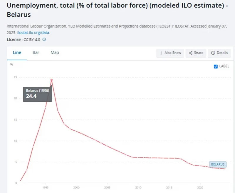Viewport: 235px width, 193px height.
Task: Click the peak data point marker for 1996
Action: pos(52,80)
